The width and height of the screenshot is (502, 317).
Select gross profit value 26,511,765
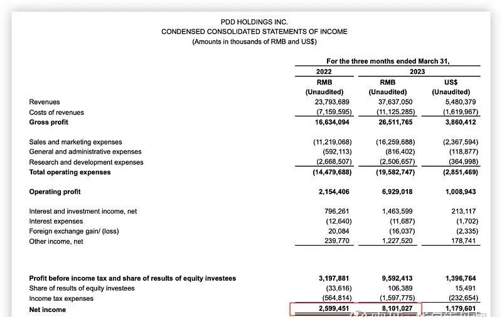[395, 122]
